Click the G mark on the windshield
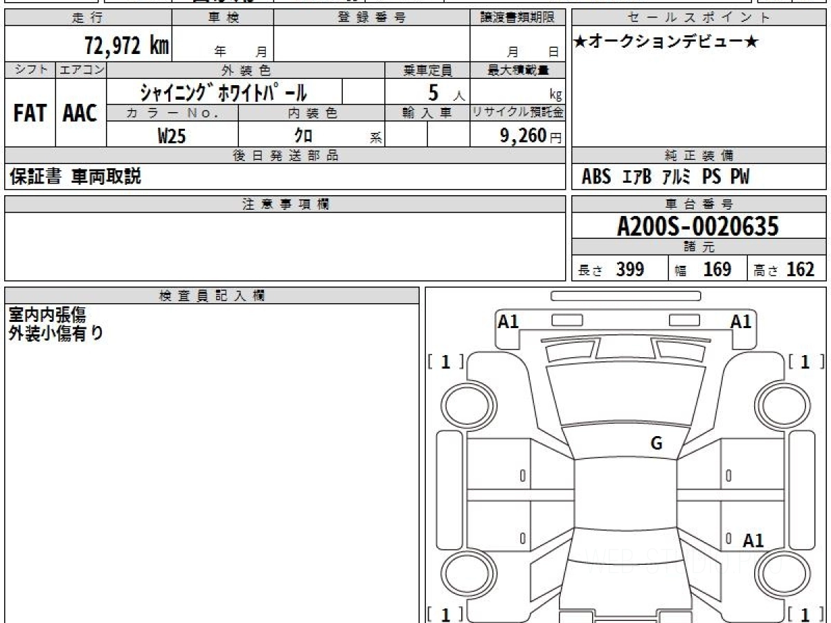 pyautogui.click(x=656, y=444)
